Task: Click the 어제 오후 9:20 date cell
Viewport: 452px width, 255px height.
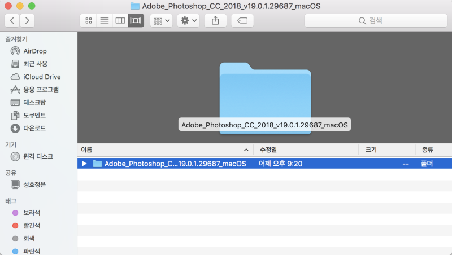Action: pyautogui.click(x=280, y=164)
